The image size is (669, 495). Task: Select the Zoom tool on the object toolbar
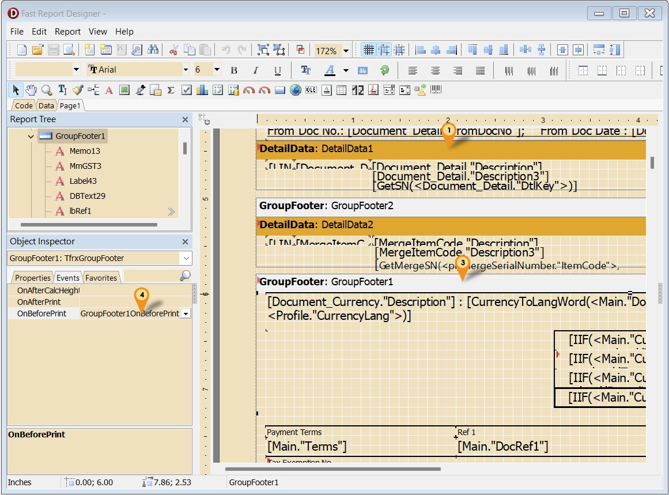tap(46, 89)
